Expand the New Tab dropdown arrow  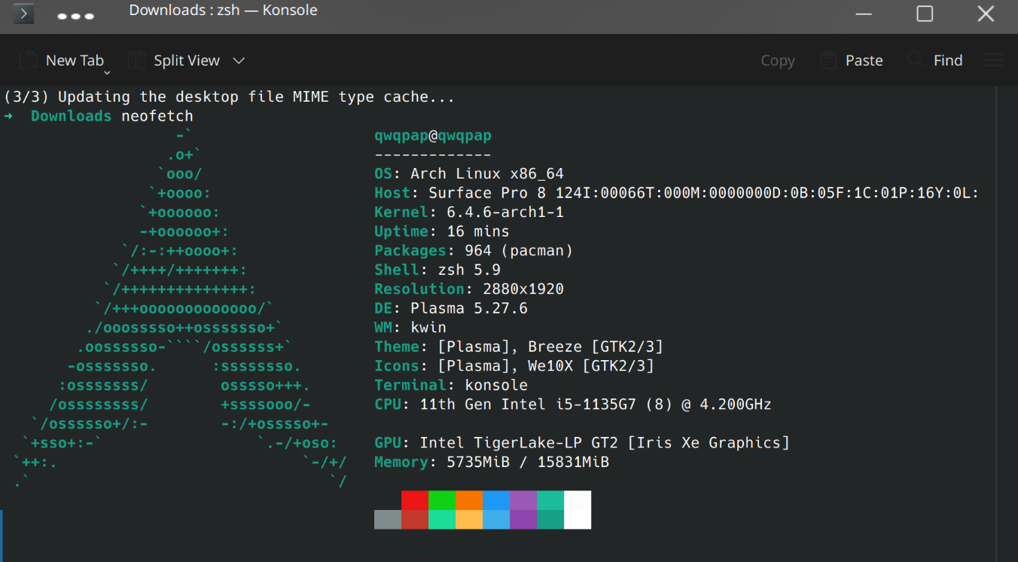[x=107, y=72]
